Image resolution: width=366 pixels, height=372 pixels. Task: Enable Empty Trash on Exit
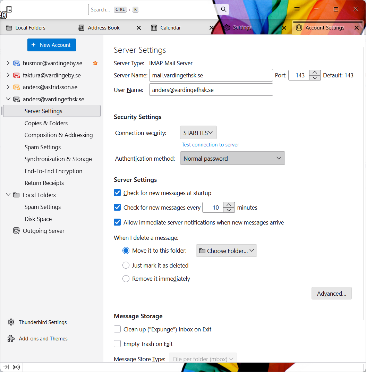(117, 344)
